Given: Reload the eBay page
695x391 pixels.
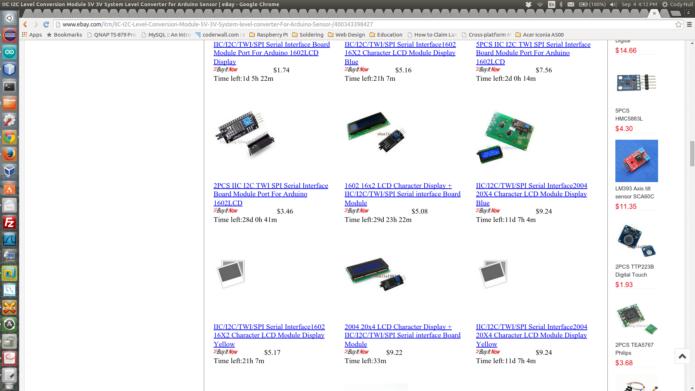Looking at the screenshot, I should coord(46,24).
